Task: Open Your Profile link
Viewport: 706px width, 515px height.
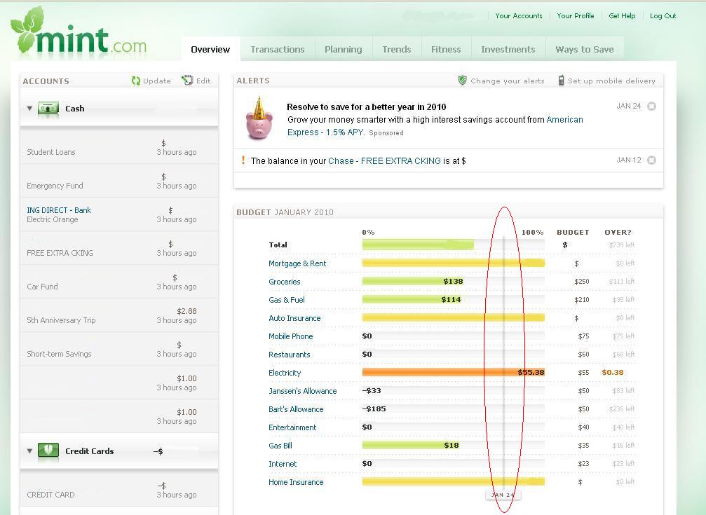Action: (x=576, y=15)
